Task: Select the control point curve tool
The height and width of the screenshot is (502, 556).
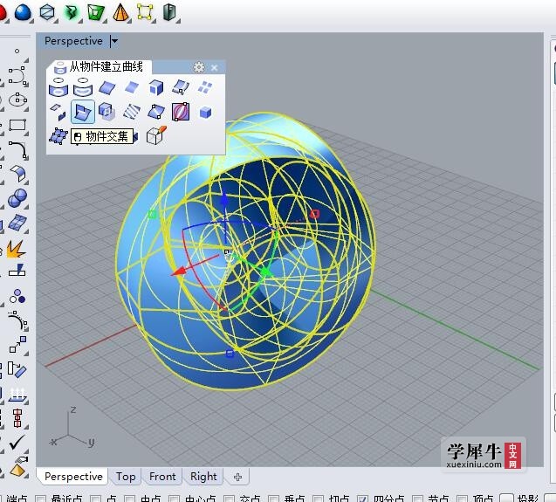Action: [x=17, y=76]
